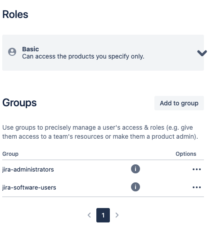Click the Add to group button
The height and width of the screenshot is (240, 217).
coord(179,103)
